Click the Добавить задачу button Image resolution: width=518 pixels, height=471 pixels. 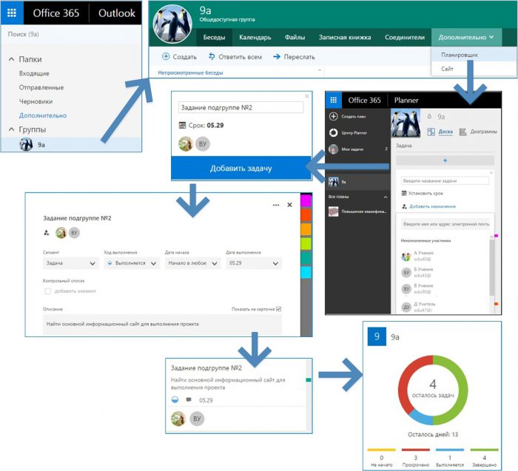coord(241,169)
